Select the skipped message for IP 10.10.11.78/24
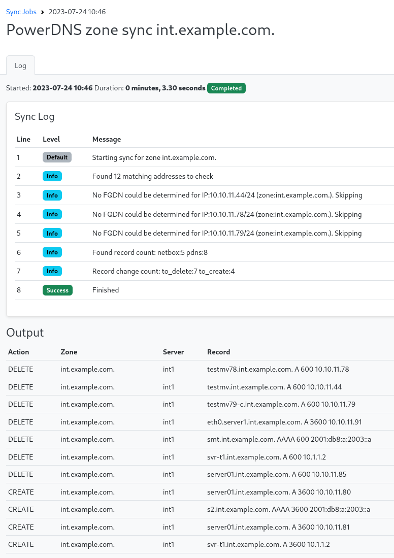394x558 pixels. point(227,214)
